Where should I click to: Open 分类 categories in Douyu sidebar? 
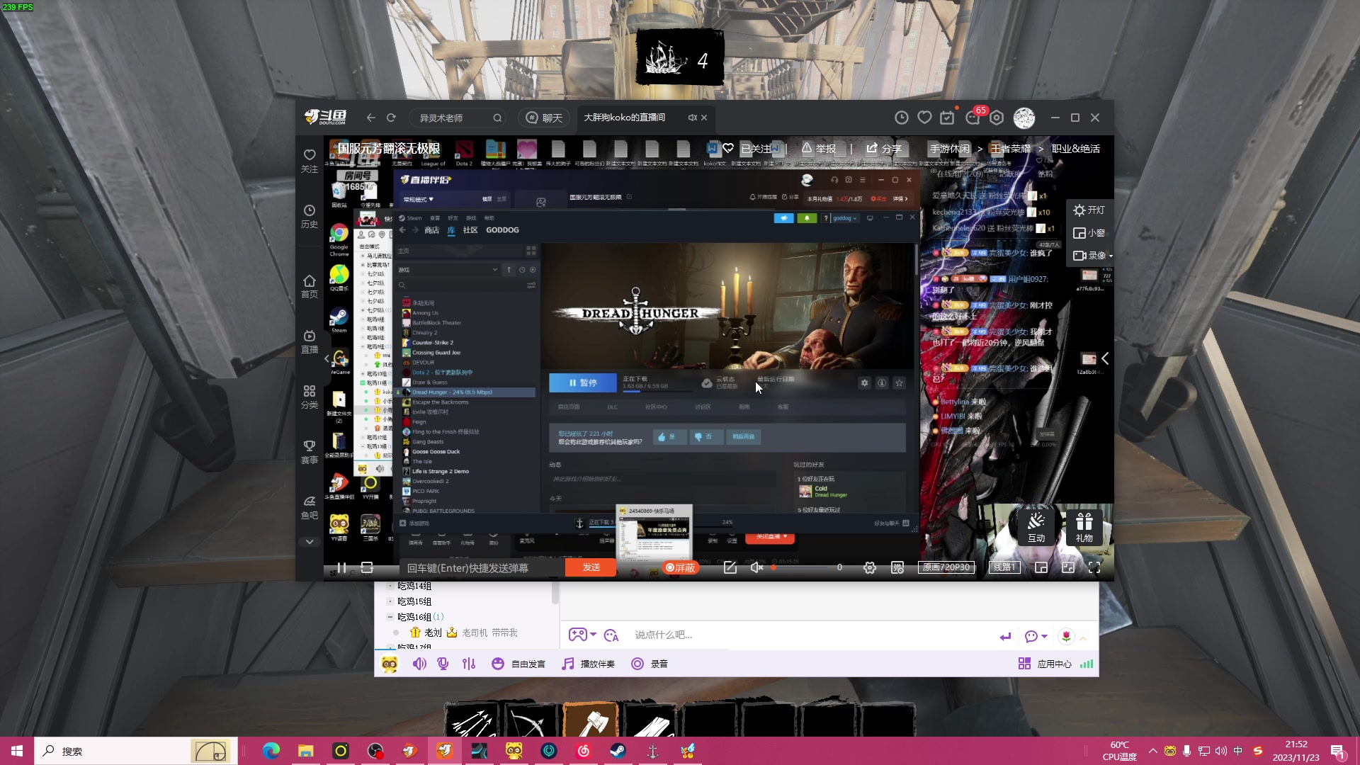310,397
